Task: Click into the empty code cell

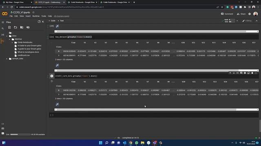Action: [157, 115]
